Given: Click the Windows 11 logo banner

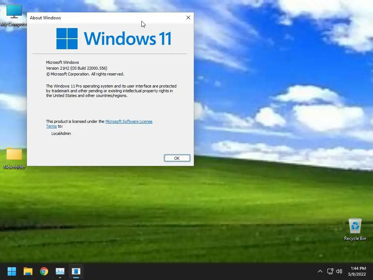Looking at the screenshot, I should (x=114, y=39).
